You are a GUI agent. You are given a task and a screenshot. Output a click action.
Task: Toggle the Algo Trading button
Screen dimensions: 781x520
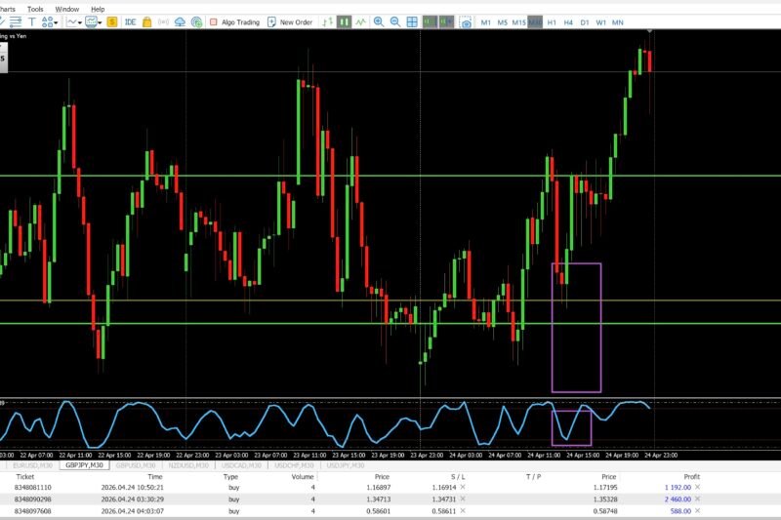tap(234, 21)
